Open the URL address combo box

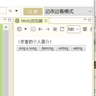74,29
